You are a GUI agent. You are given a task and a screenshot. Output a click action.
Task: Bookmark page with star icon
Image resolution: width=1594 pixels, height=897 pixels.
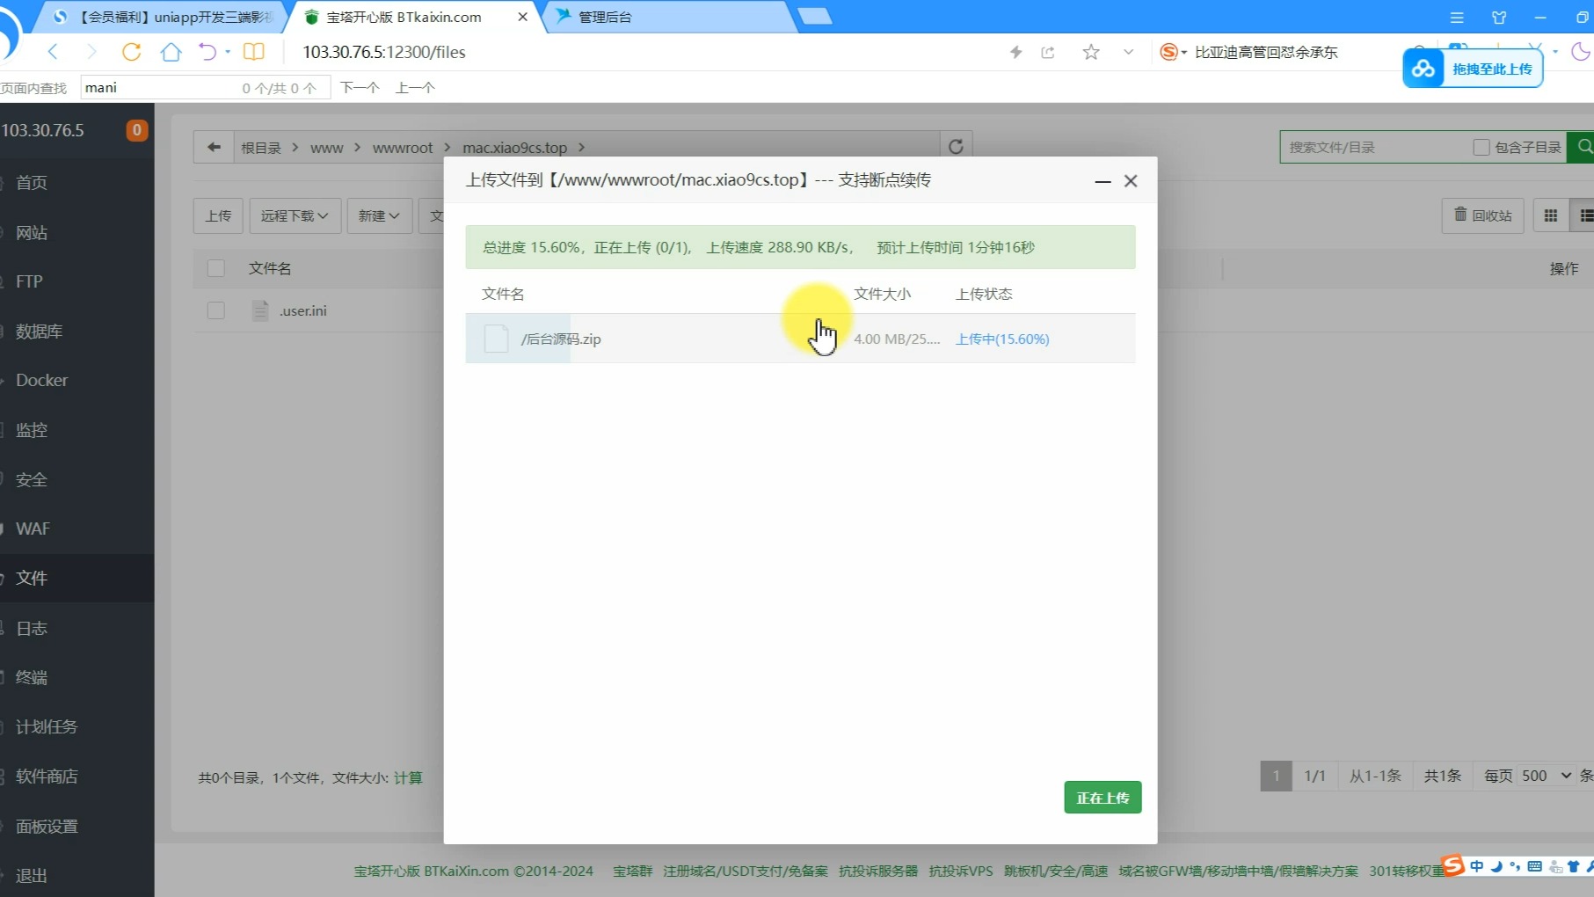click(1091, 53)
